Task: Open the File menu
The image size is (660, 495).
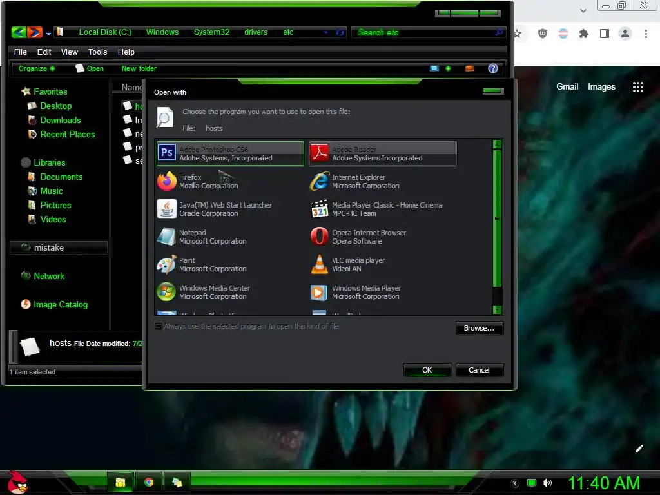Action: 20,52
